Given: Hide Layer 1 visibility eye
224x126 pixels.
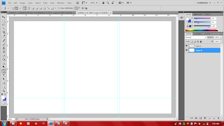Looking at the screenshot, I should coord(187,46).
